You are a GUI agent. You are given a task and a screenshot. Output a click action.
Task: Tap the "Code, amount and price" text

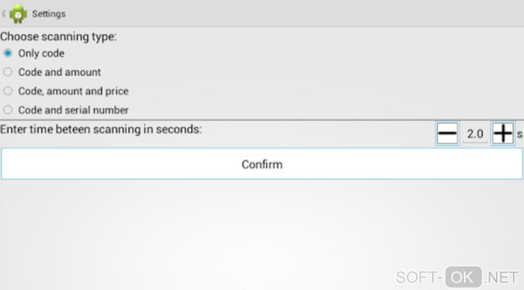(73, 91)
